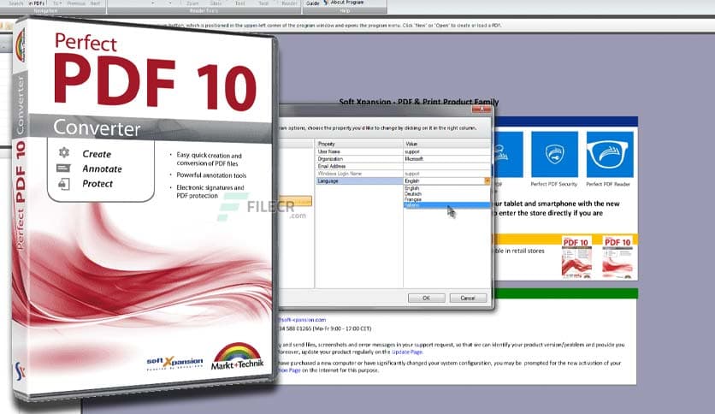Click the Organization property cell
This screenshot has height=414, width=715.
coord(359,158)
